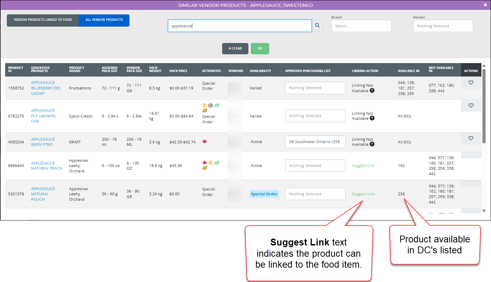Open purchasing list dropdown for product 1558752
This screenshot has width=491, height=282.
(x=315, y=88)
